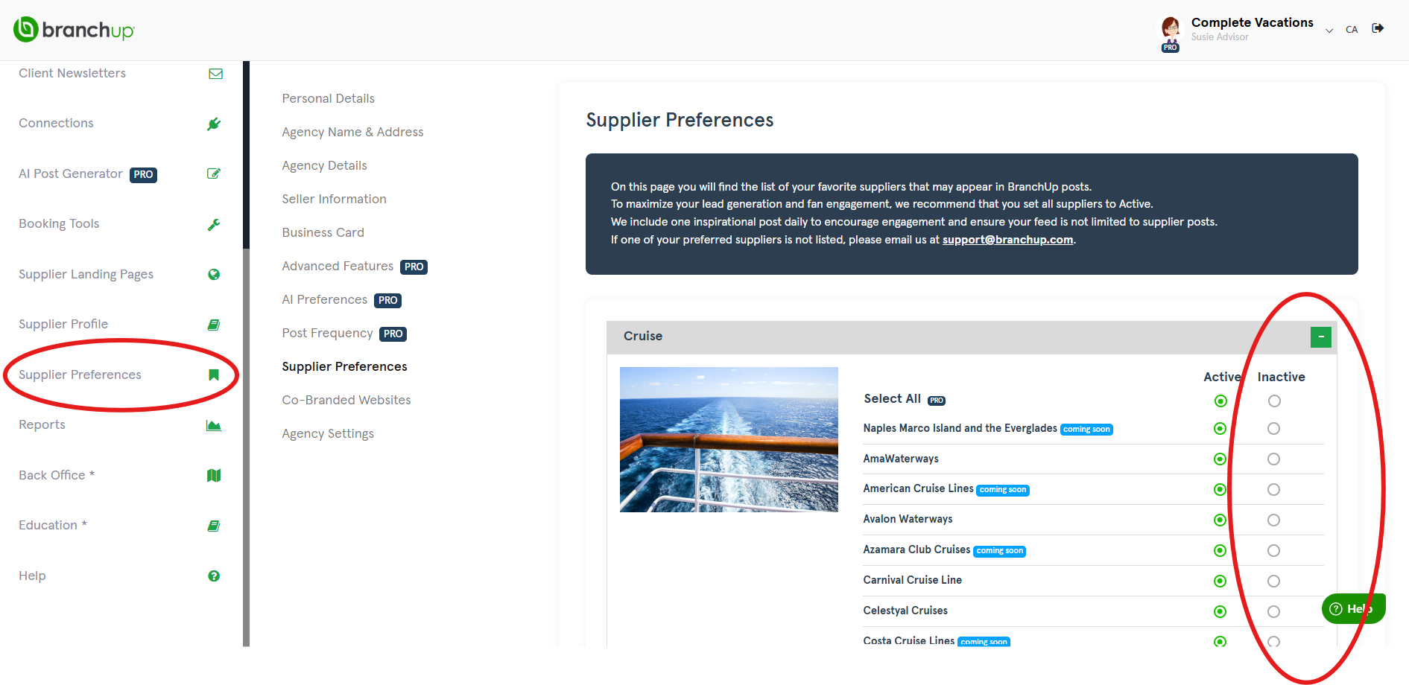The height and width of the screenshot is (685, 1409).
Task: Set Select All to Inactive
Action: [1274, 401]
